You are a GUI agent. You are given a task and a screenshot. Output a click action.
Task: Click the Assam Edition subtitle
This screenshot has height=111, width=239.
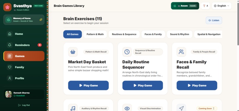click(x=23, y=10)
